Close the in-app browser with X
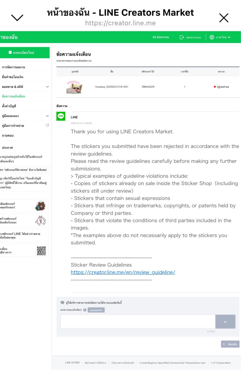Viewport: 241px width, 392px height. (x=224, y=18)
